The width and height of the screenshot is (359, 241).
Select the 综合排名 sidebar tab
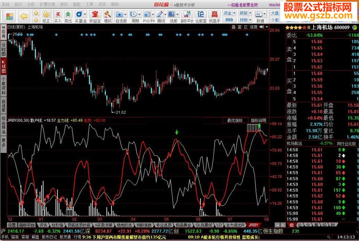coord(3,125)
